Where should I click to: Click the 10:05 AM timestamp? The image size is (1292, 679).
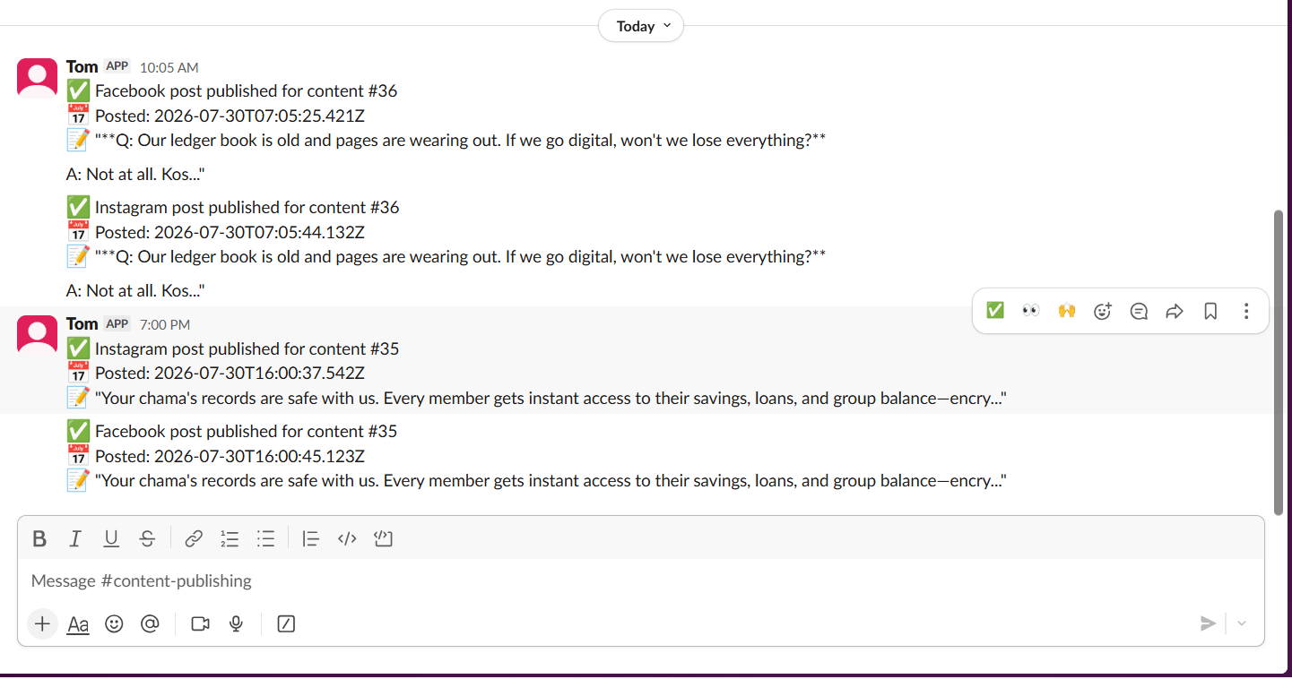[x=169, y=67]
